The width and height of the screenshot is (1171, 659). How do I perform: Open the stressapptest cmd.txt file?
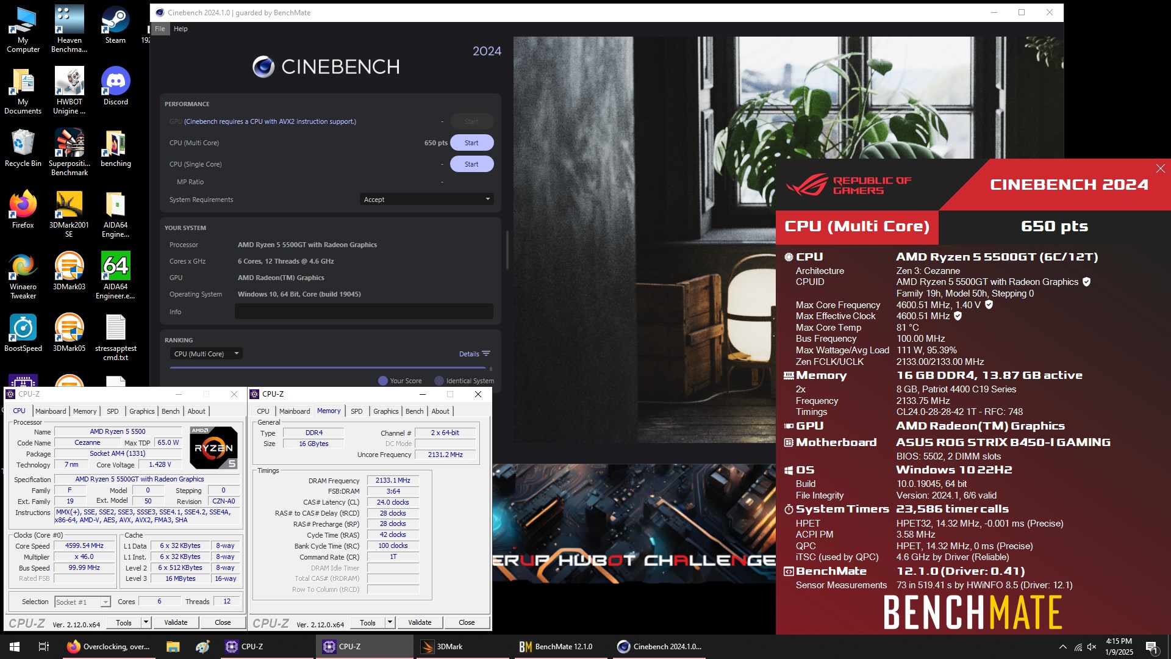[115, 337]
